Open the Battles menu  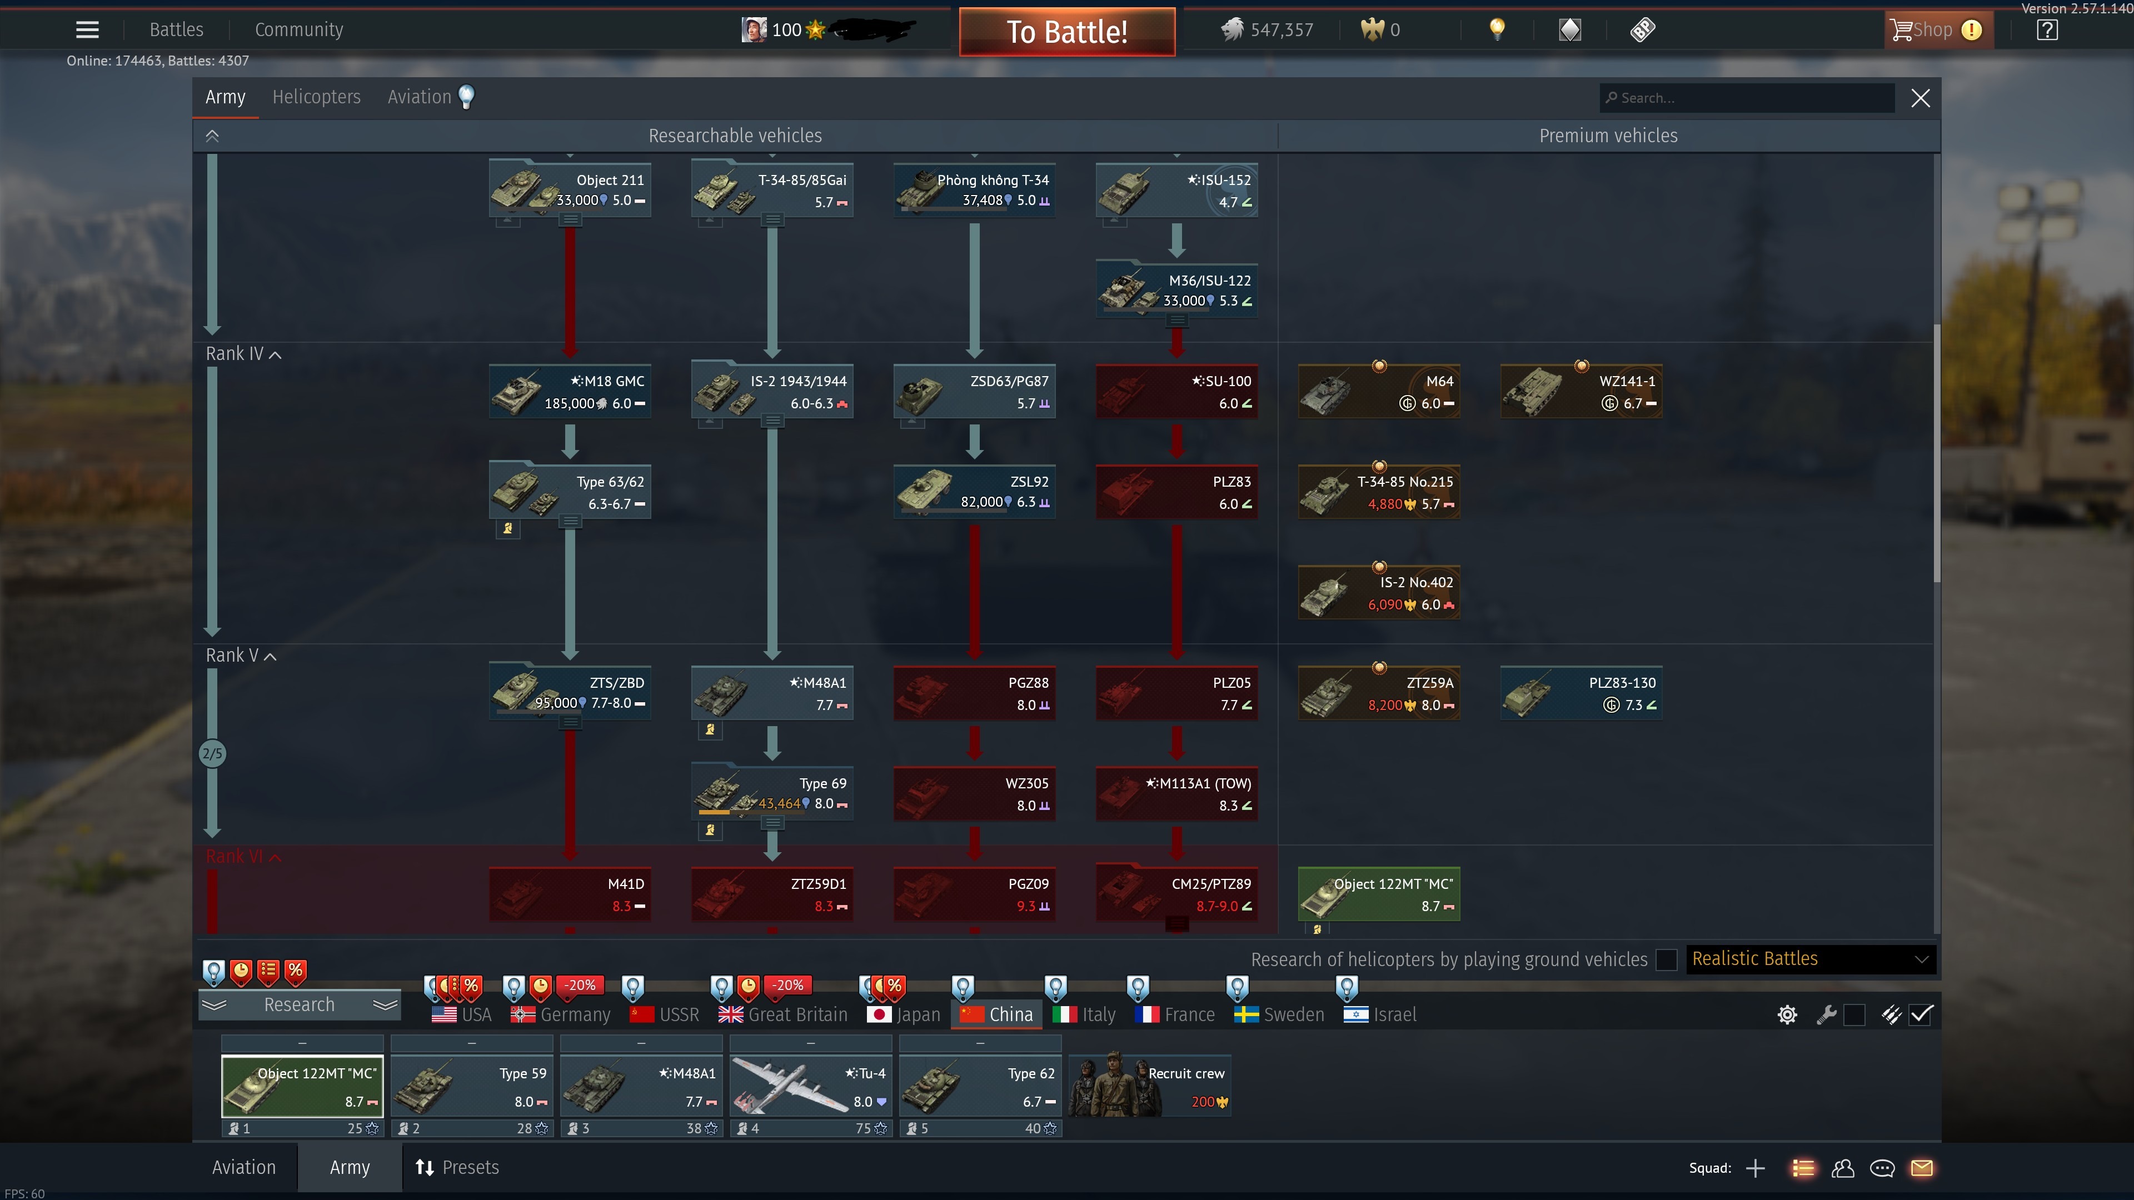[177, 30]
